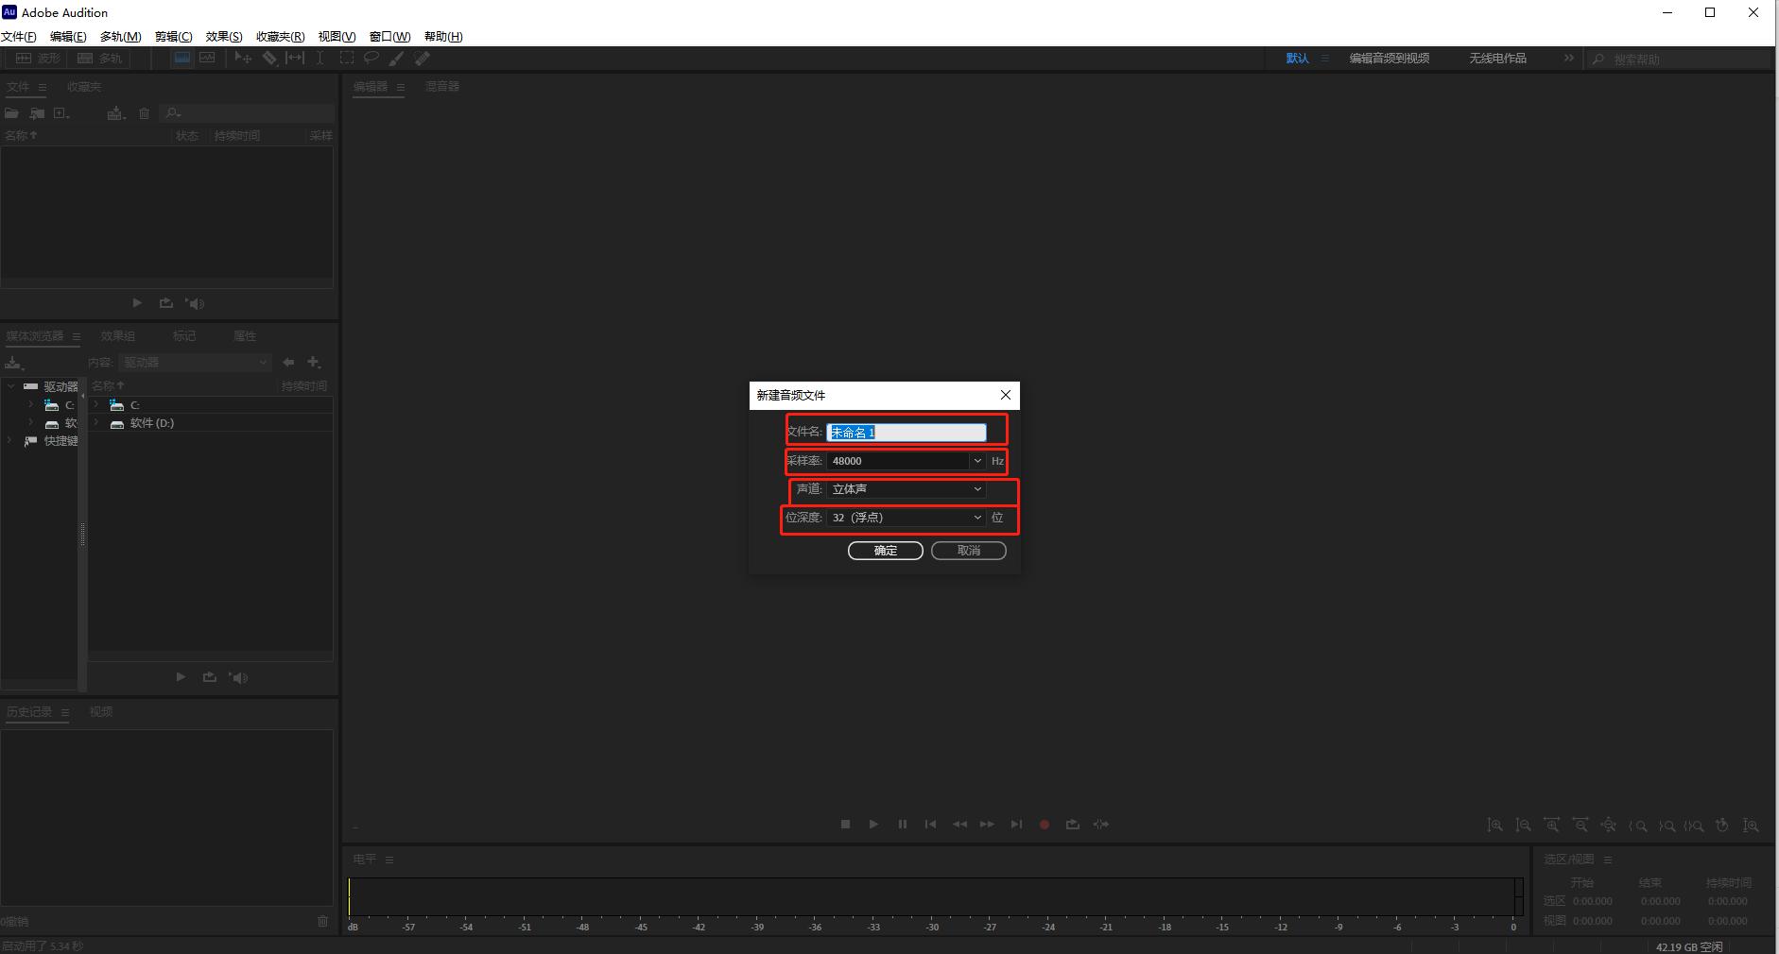Switch to Multitrack view mode
This screenshot has width=1779, height=954.
click(101, 59)
